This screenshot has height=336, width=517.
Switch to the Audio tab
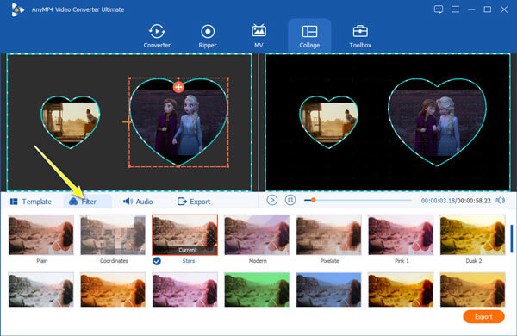pos(138,202)
